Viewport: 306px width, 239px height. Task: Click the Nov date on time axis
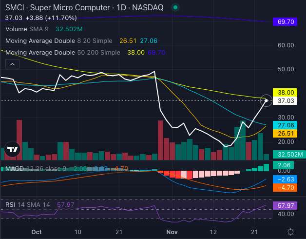(x=171, y=232)
